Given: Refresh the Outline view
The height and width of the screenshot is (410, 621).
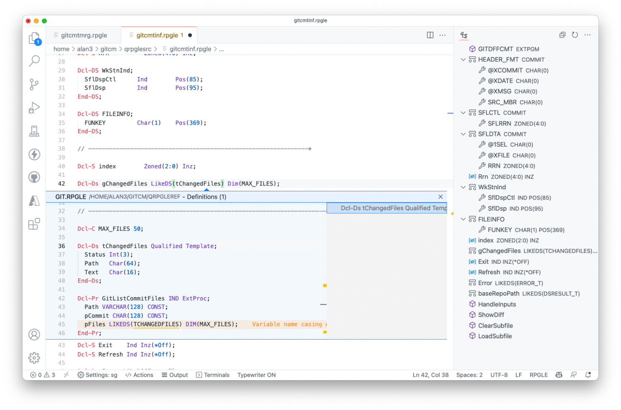Looking at the screenshot, I should 575,35.
